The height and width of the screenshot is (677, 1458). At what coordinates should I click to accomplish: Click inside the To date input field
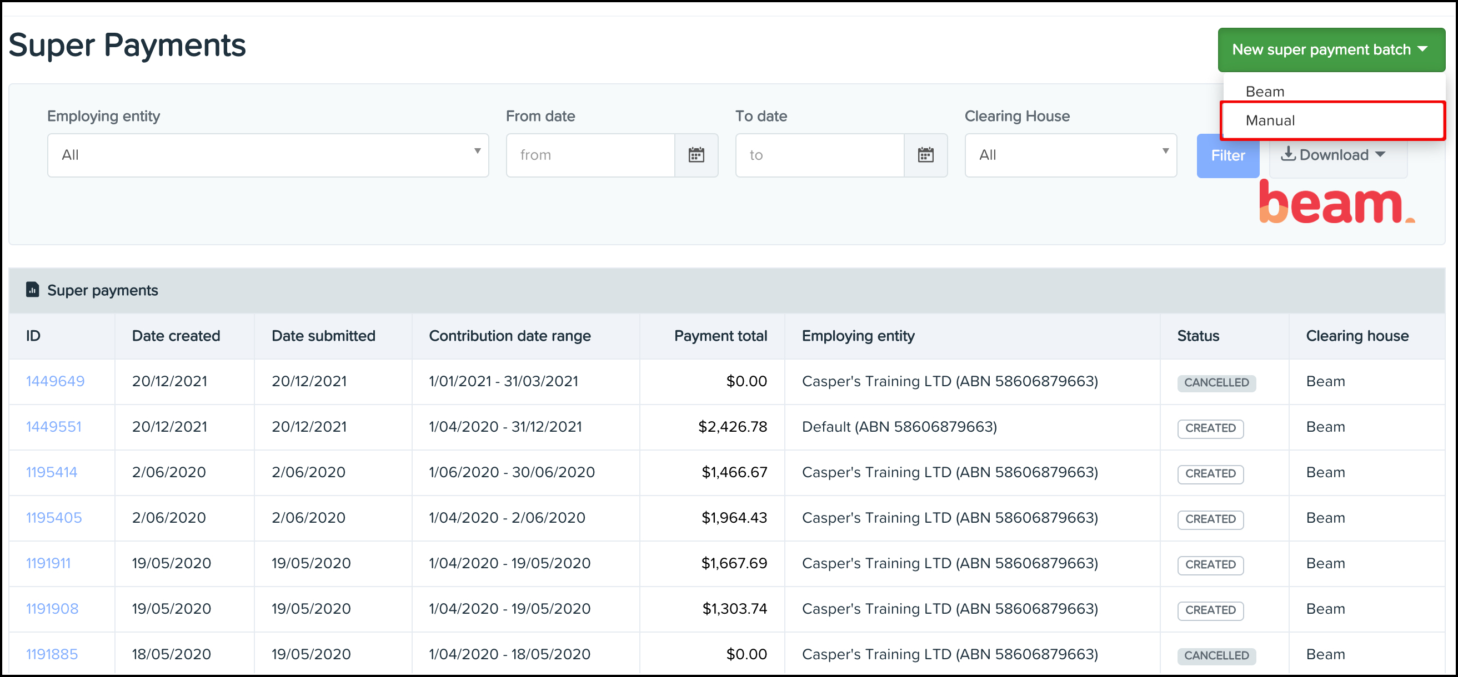point(818,155)
